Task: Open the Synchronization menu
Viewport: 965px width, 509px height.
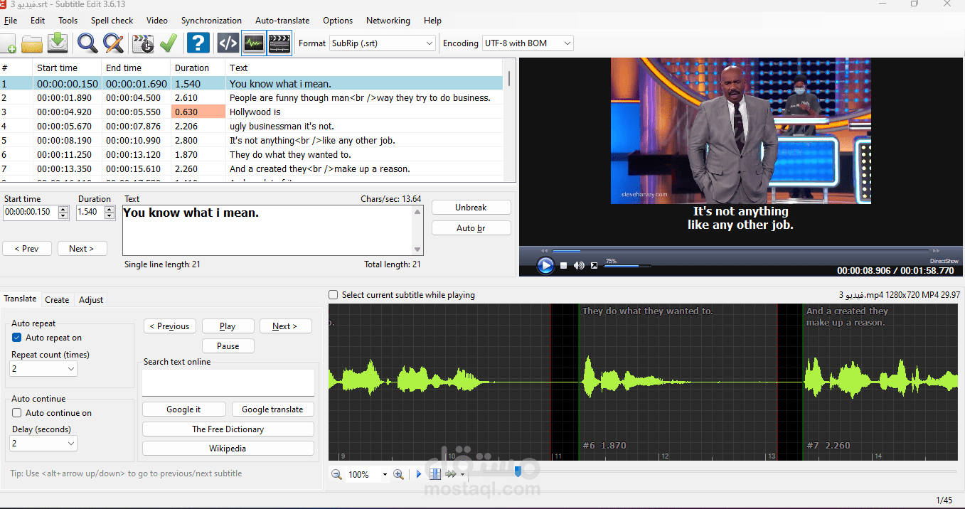Action: 211,21
